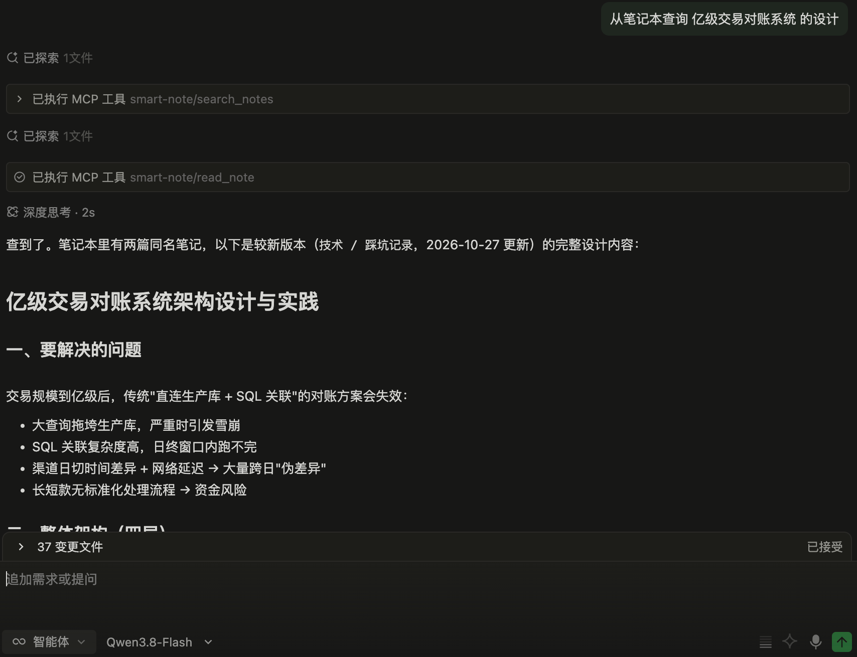
Task: Click the sparkle prompt enhance icon
Action: coord(790,641)
